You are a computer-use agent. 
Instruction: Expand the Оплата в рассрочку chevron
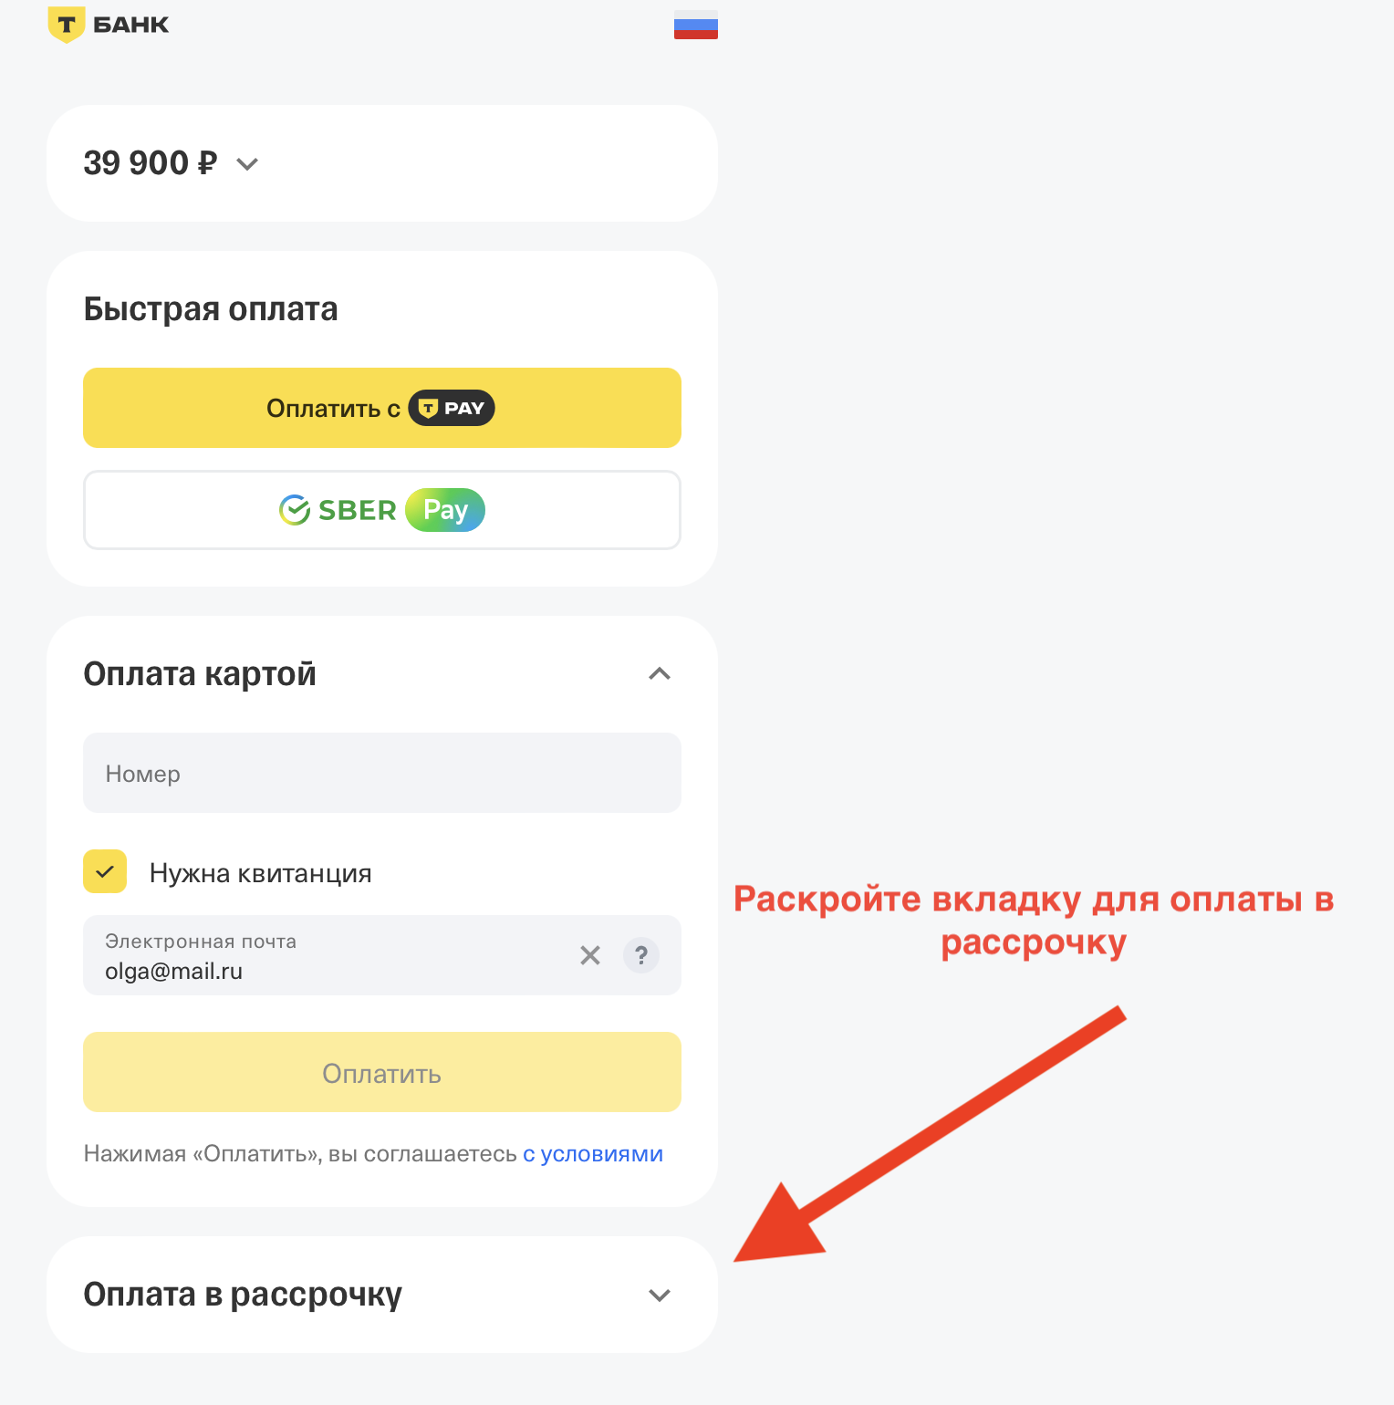pyautogui.click(x=660, y=1296)
